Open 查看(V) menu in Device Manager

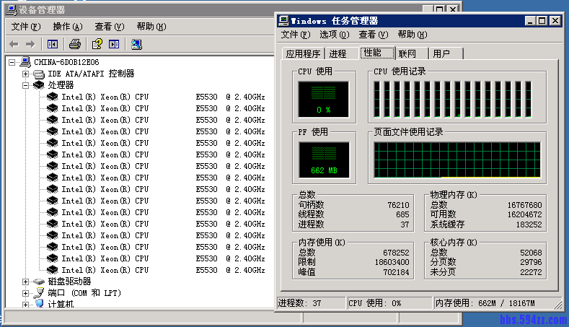(x=109, y=27)
